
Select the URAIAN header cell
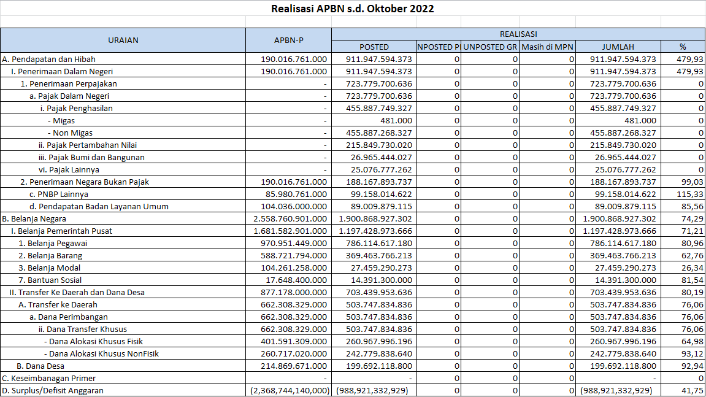pos(123,40)
